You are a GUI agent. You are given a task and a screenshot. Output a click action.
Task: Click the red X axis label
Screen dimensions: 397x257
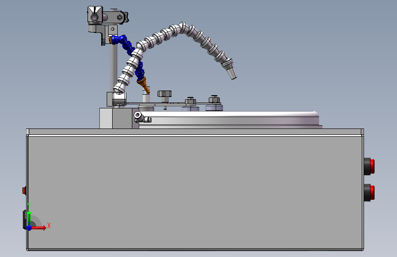[49, 225]
